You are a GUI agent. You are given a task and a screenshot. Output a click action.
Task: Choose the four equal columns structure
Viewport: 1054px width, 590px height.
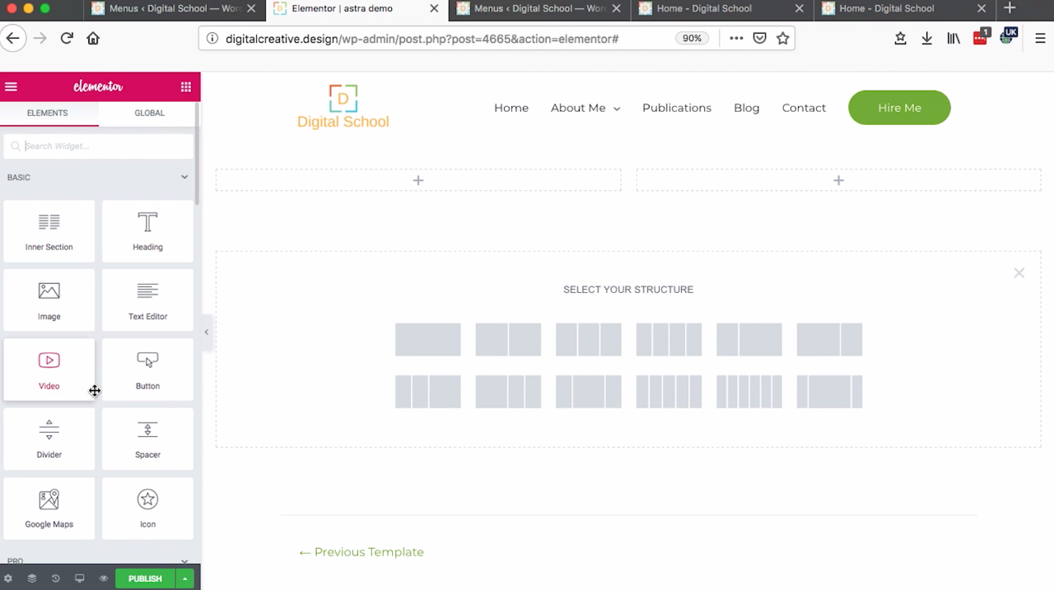669,339
